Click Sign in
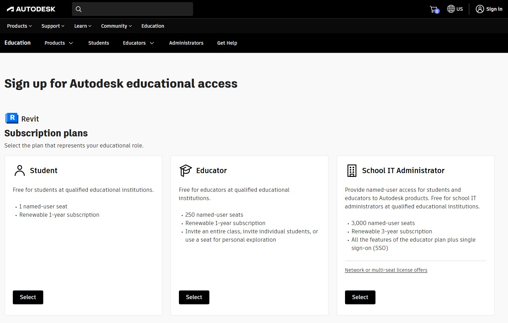 click(x=494, y=9)
